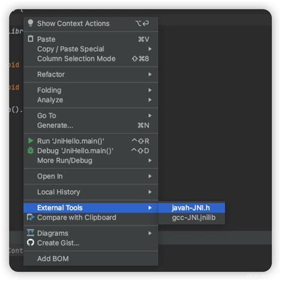Image resolution: width=281 pixels, height=281 pixels.
Task: Select Add BOM menu item
Action: pos(91,258)
